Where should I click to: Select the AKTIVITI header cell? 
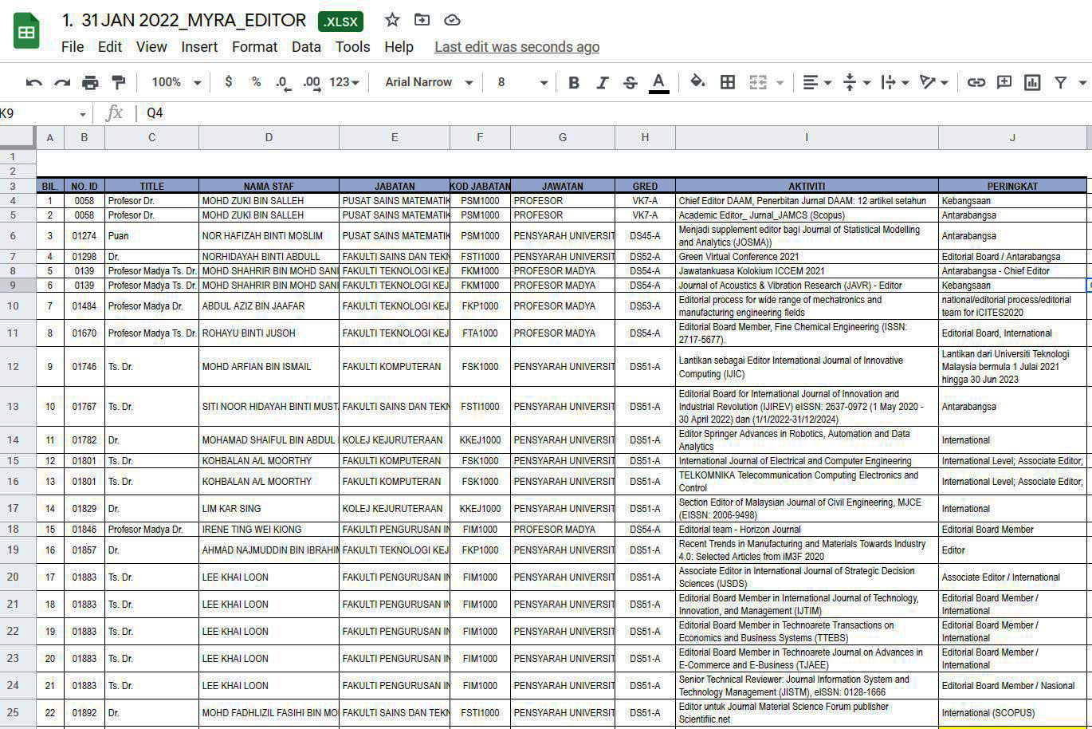pyautogui.click(x=807, y=186)
